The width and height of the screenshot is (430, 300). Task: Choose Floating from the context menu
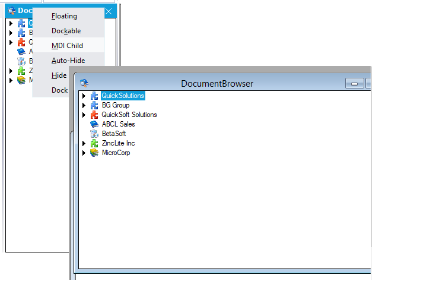(x=68, y=16)
